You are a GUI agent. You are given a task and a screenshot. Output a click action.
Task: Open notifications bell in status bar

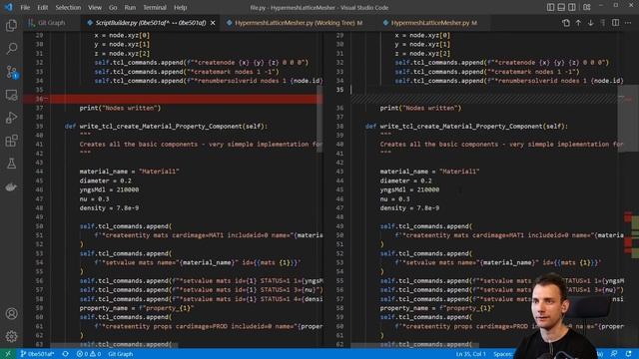629,354
